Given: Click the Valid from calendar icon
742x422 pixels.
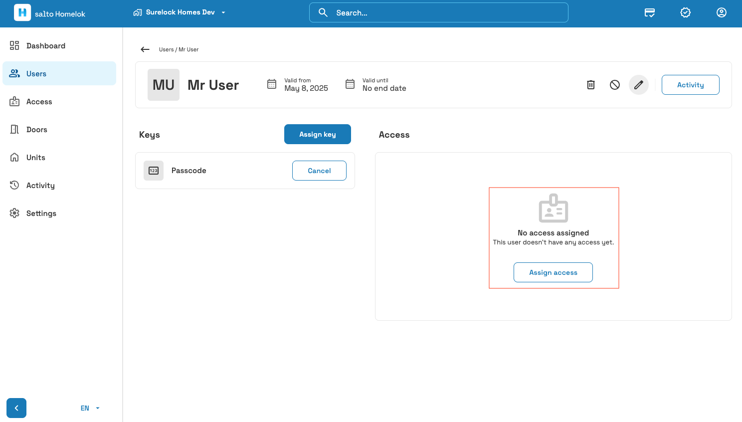Looking at the screenshot, I should click(272, 84).
